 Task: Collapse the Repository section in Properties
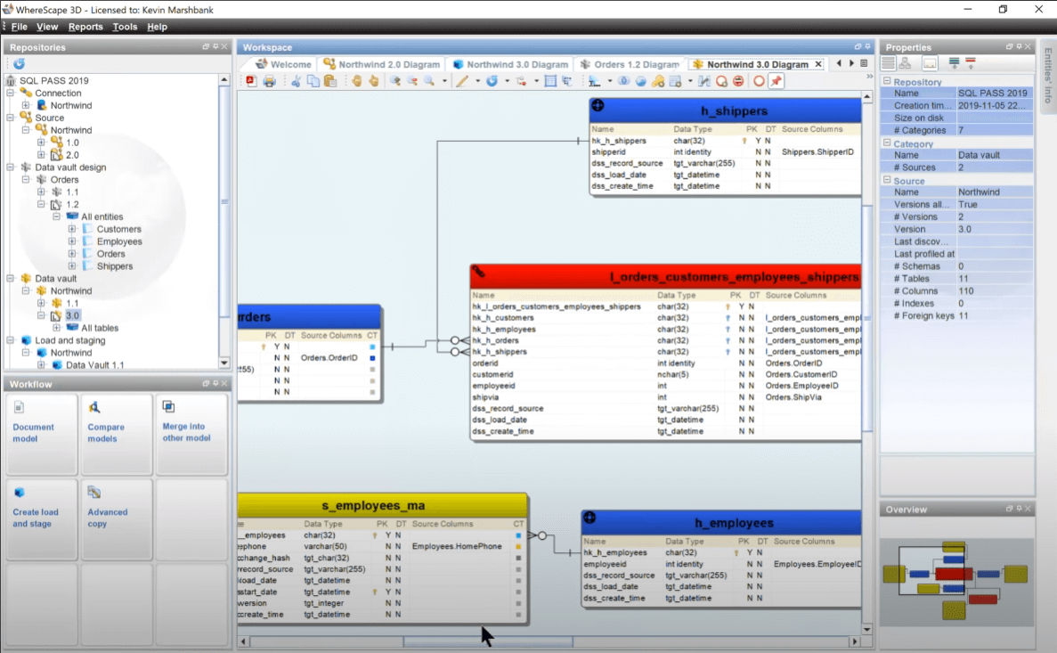click(887, 82)
